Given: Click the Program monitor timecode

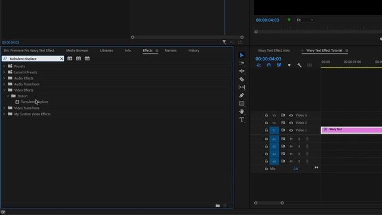Looking at the screenshot, I should click(267, 20).
